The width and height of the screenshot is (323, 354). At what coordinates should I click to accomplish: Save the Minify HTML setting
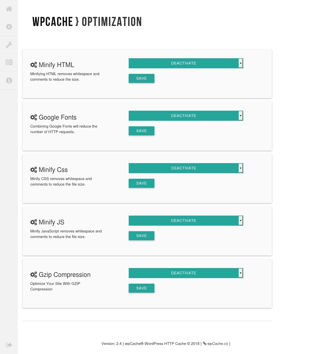pyautogui.click(x=142, y=78)
